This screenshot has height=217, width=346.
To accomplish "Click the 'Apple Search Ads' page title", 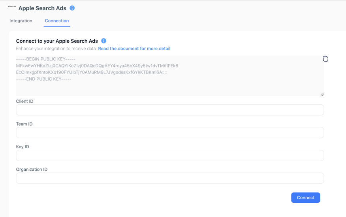I will coord(42,8).
